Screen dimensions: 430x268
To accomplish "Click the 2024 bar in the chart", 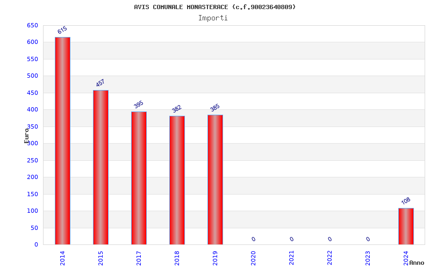I will (x=406, y=226).
